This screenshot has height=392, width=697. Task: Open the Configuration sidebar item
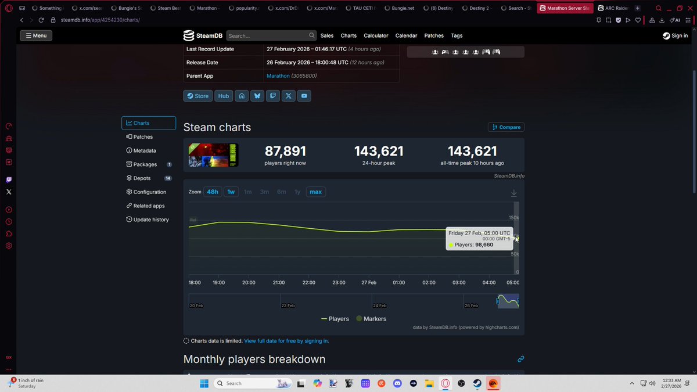(x=149, y=192)
